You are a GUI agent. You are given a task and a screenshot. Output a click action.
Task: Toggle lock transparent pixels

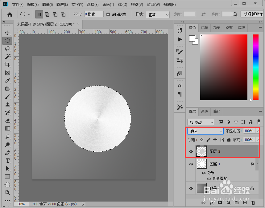click(x=201, y=140)
